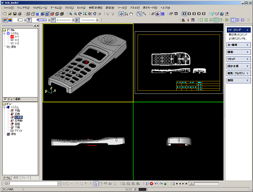Open the color swatch dropdown

point(25,20)
